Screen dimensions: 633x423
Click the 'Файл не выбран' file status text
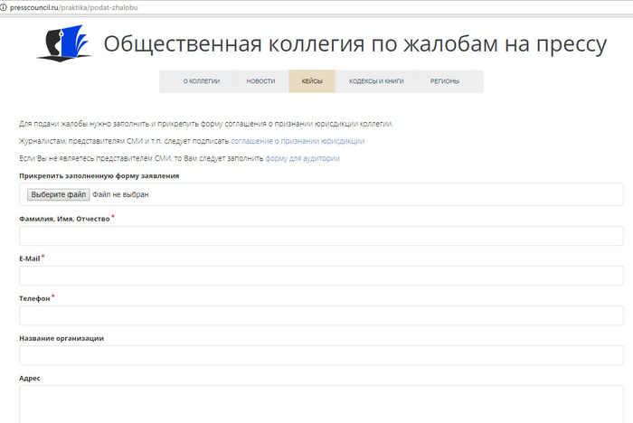click(120, 194)
